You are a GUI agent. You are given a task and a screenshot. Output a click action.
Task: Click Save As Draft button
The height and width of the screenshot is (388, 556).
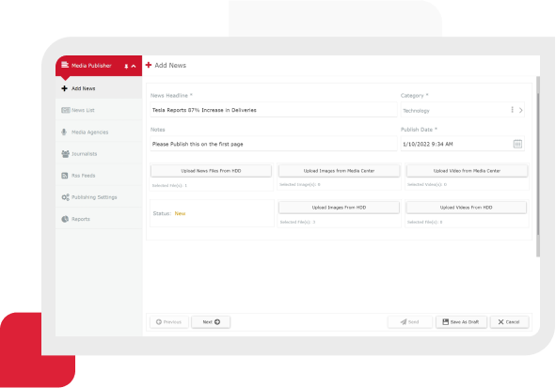(461, 322)
